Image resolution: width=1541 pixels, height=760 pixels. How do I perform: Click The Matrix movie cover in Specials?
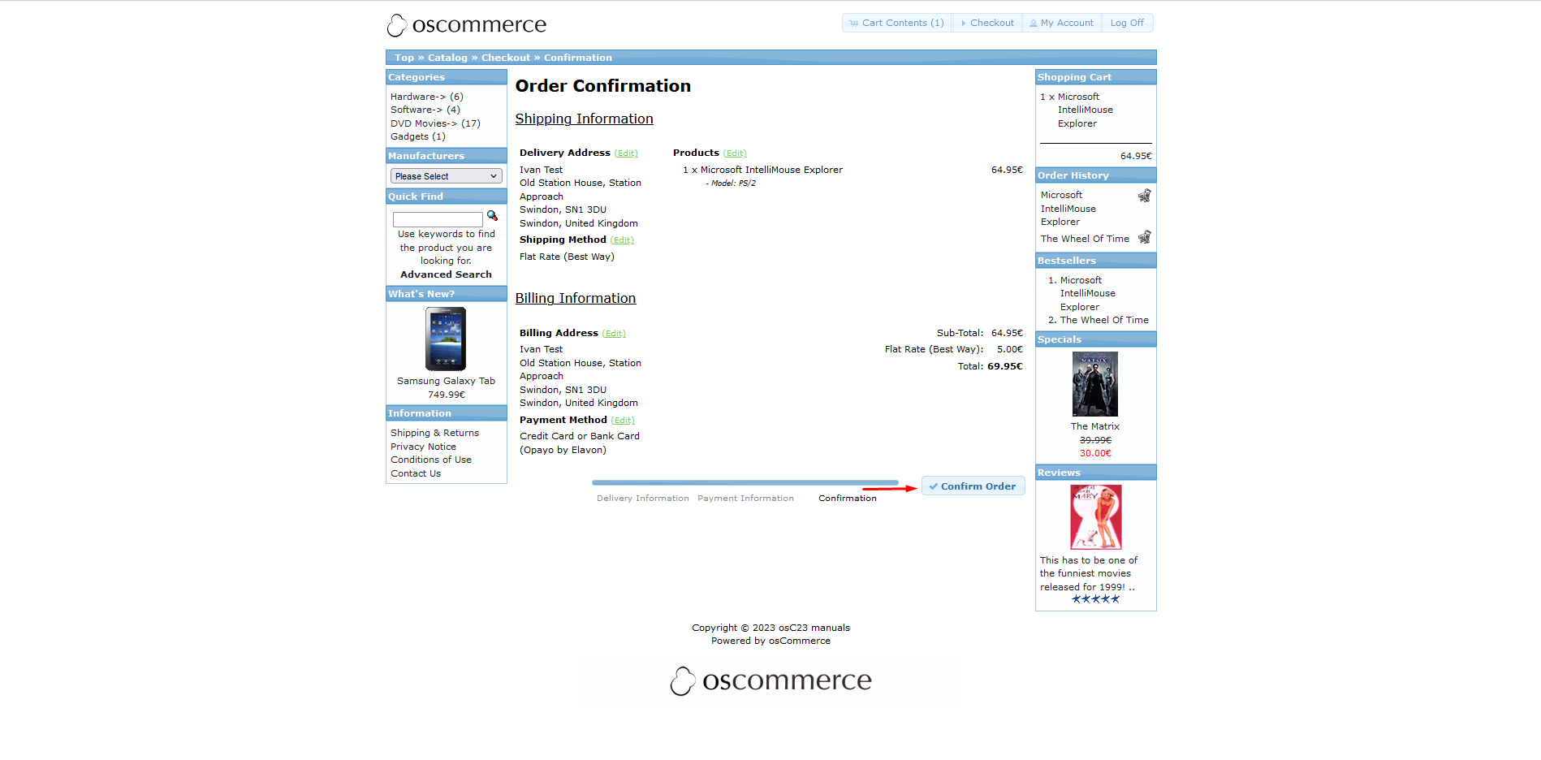tap(1094, 384)
